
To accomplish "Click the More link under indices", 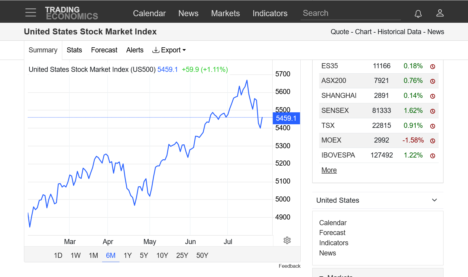I will point(329,170).
